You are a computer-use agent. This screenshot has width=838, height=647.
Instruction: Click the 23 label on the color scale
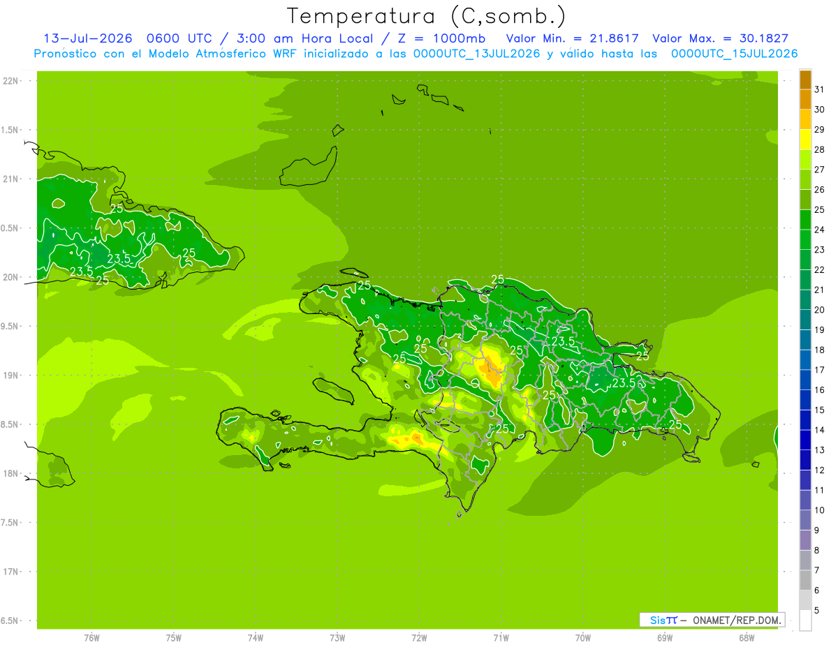click(819, 250)
